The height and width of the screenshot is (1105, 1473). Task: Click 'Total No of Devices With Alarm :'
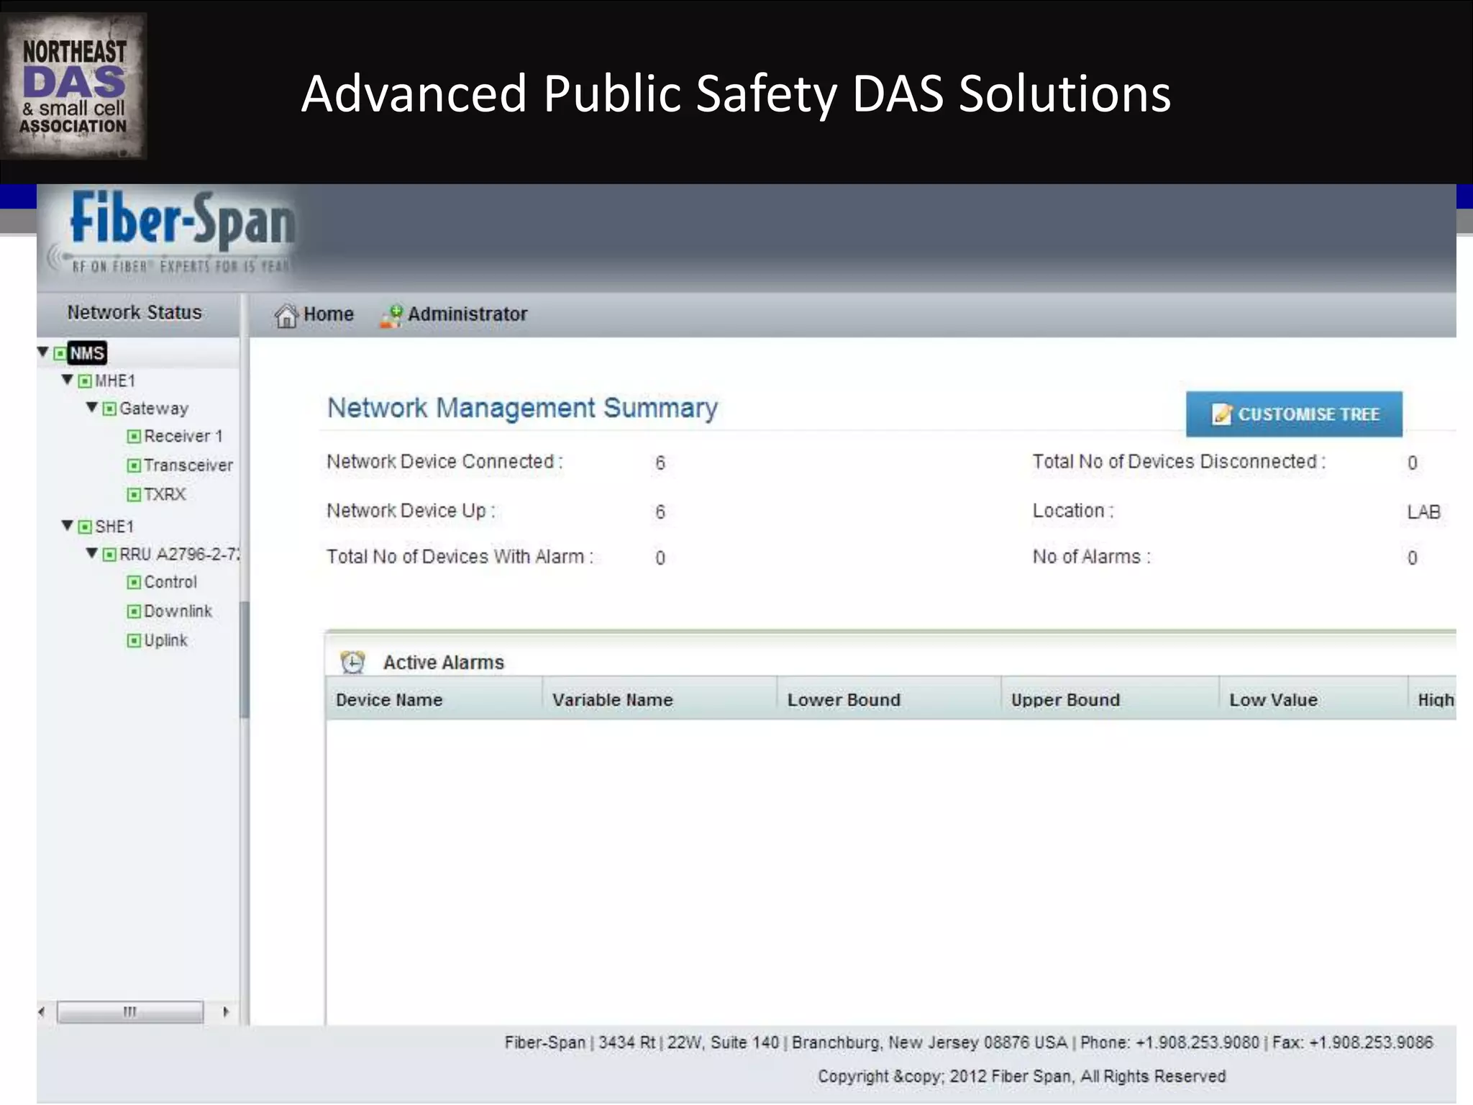[x=460, y=557]
